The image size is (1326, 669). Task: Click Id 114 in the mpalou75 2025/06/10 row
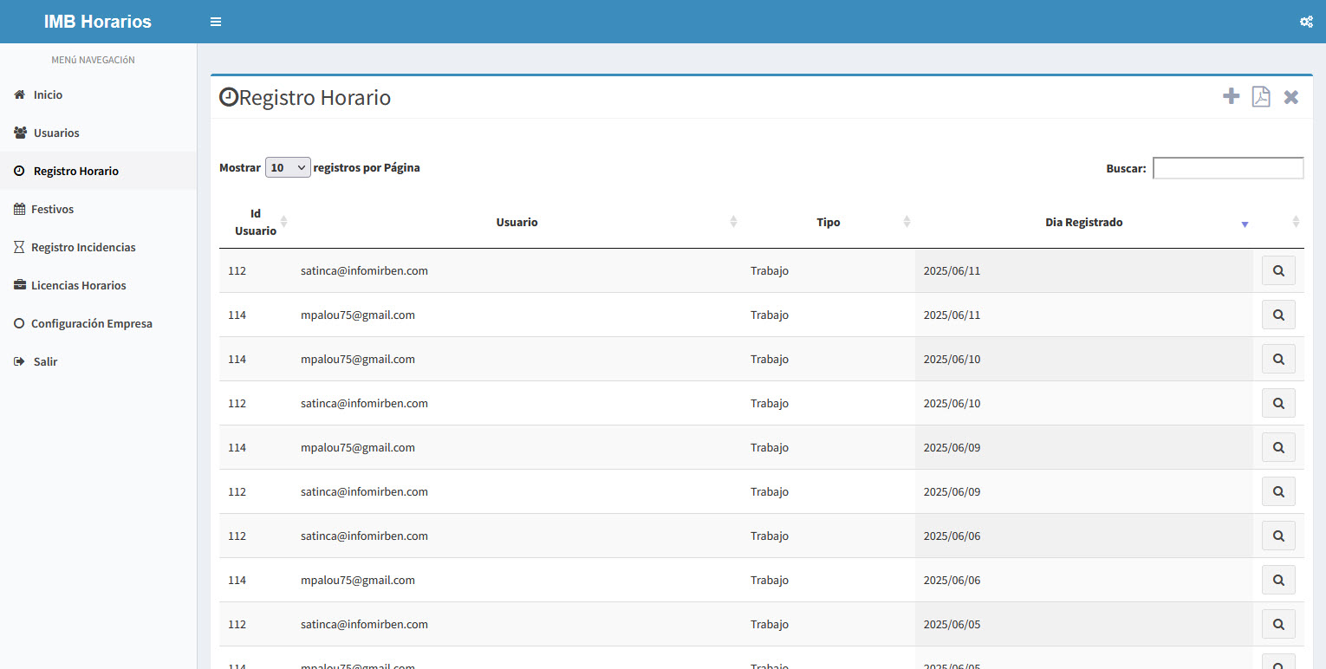[237, 359]
